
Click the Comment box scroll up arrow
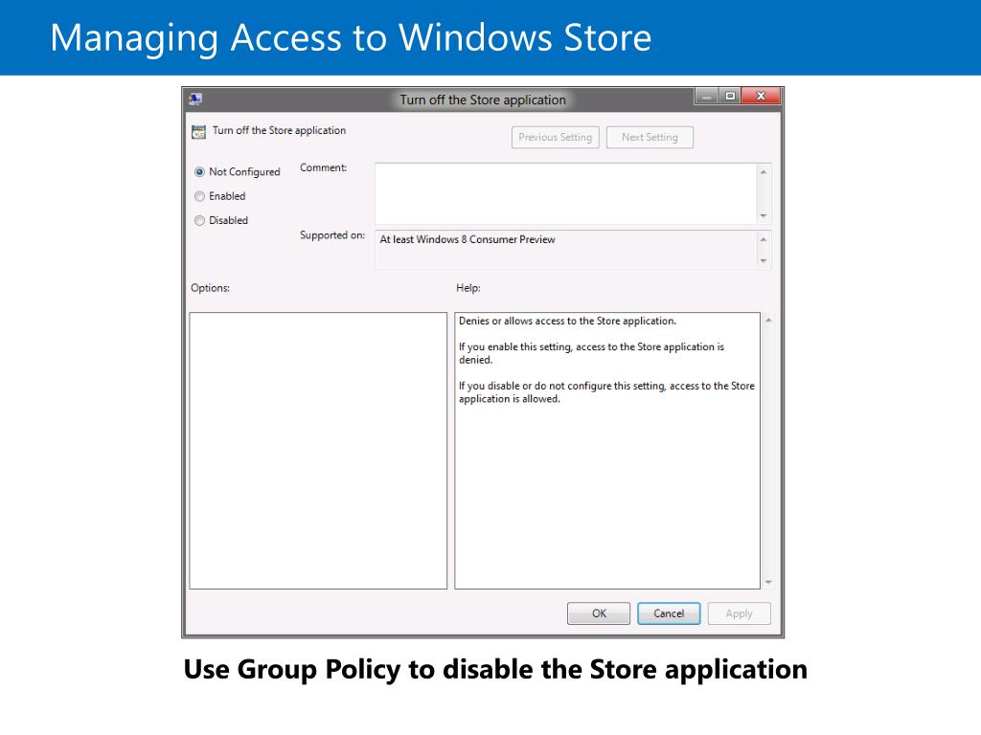tap(764, 172)
